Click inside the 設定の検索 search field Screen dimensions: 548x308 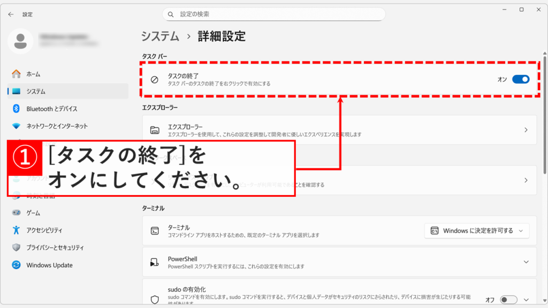coord(274,14)
